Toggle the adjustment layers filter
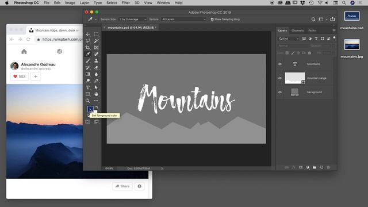 pyautogui.click(x=310, y=39)
